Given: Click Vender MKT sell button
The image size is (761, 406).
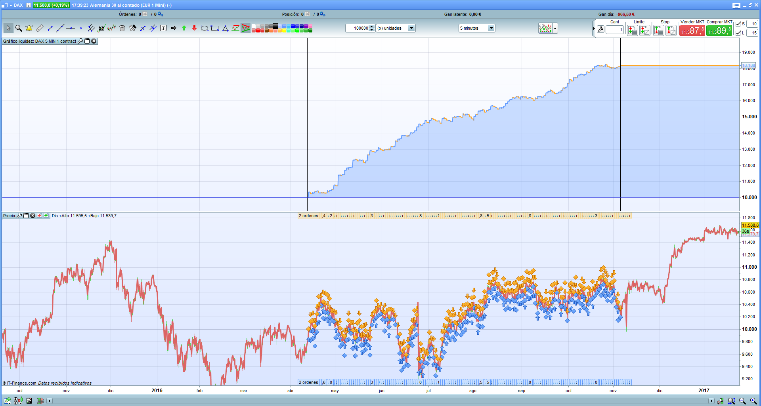Looking at the screenshot, I should 692,30.
